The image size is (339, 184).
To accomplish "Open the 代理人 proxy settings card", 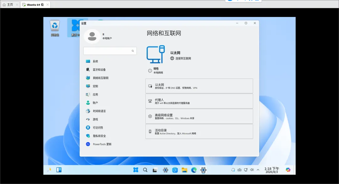I will click(199, 101).
